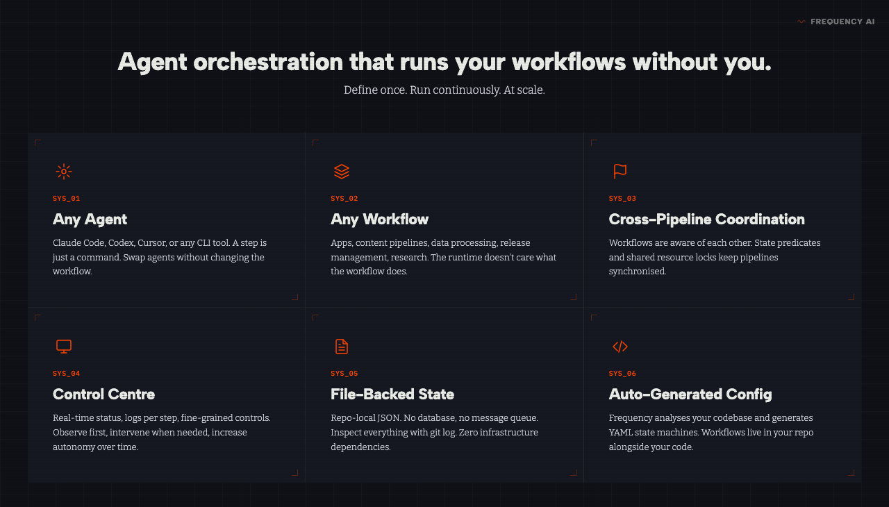Select the sun icon on the Any Agent card
The width and height of the screenshot is (889, 507).
pyautogui.click(x=63, y=171)
